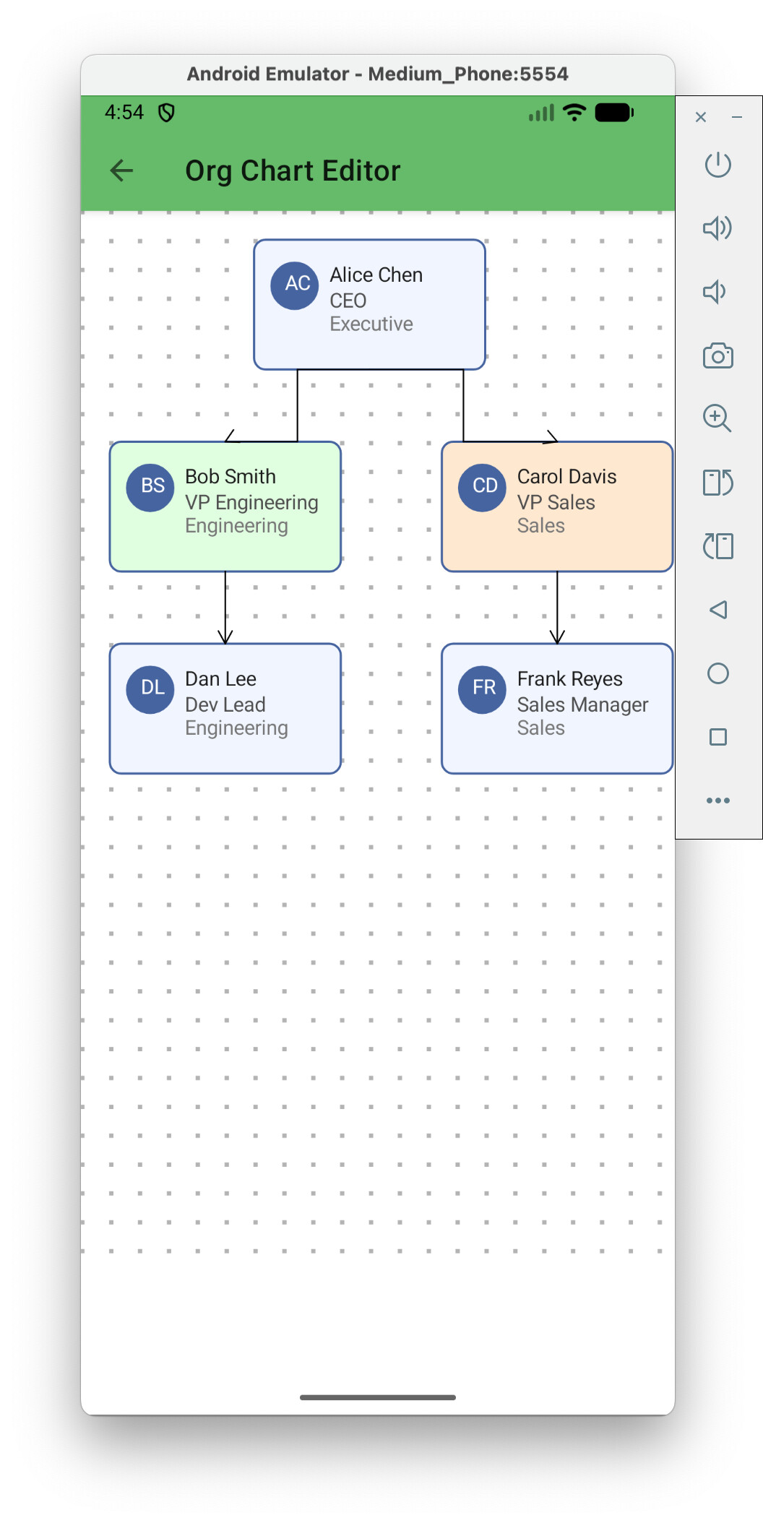
Task: Rotate device right using rotate icon
Action: click(717, 482)
